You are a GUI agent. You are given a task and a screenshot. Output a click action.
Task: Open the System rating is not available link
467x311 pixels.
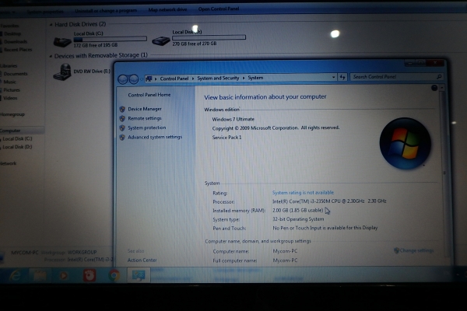(x=303, y=193)
